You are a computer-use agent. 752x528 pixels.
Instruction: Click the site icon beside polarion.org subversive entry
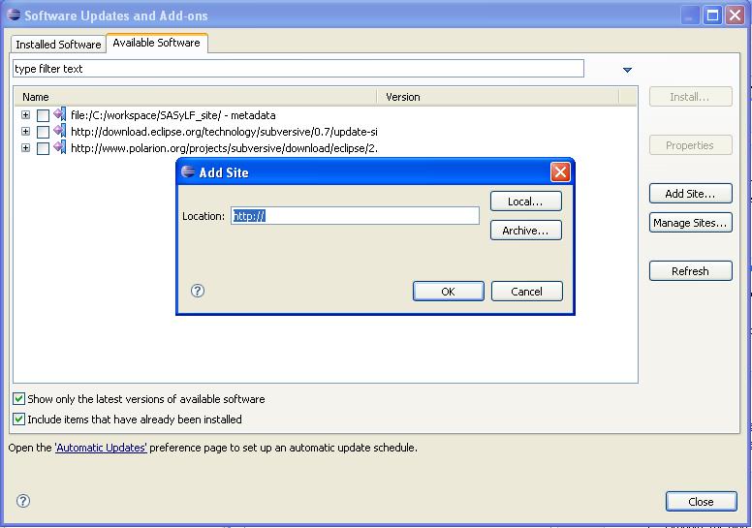(60, 148)
